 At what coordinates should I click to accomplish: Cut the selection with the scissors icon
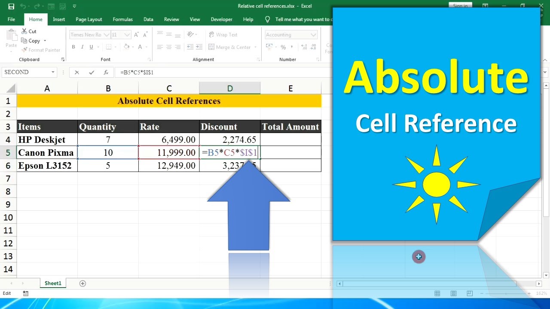tap(24, 31)
